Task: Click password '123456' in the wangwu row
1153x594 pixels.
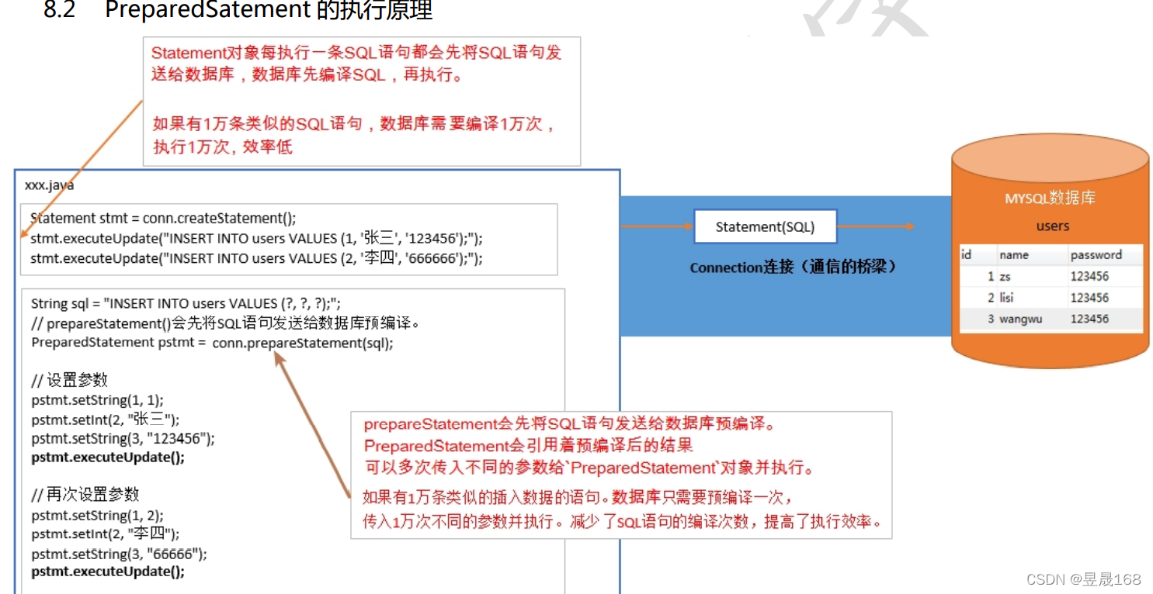Action: coord(1089,319)
